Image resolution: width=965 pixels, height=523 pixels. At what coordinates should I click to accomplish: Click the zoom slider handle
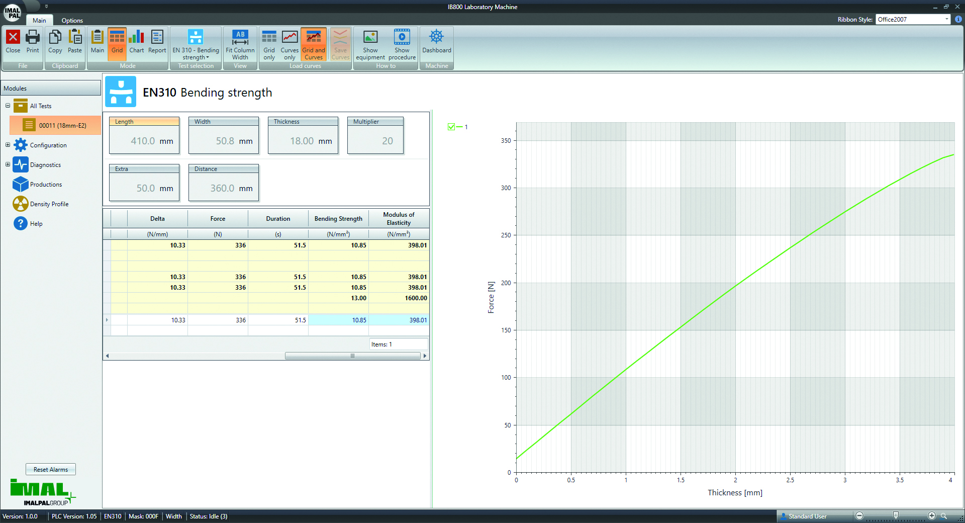(x=896, y=516)
